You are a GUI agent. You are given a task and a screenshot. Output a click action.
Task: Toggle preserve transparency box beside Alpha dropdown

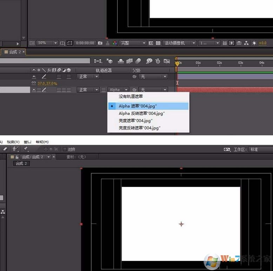coord(104,90)
